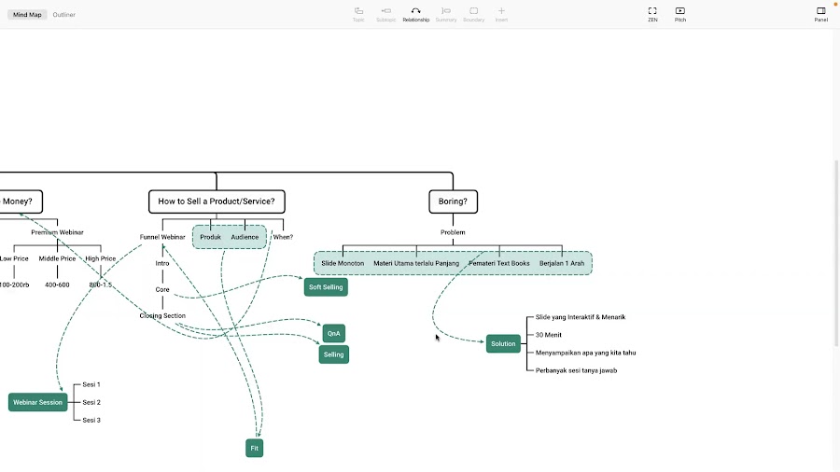Switch to the Outliner view tab
The image size is (840, 472).
(x=63, y=15)
